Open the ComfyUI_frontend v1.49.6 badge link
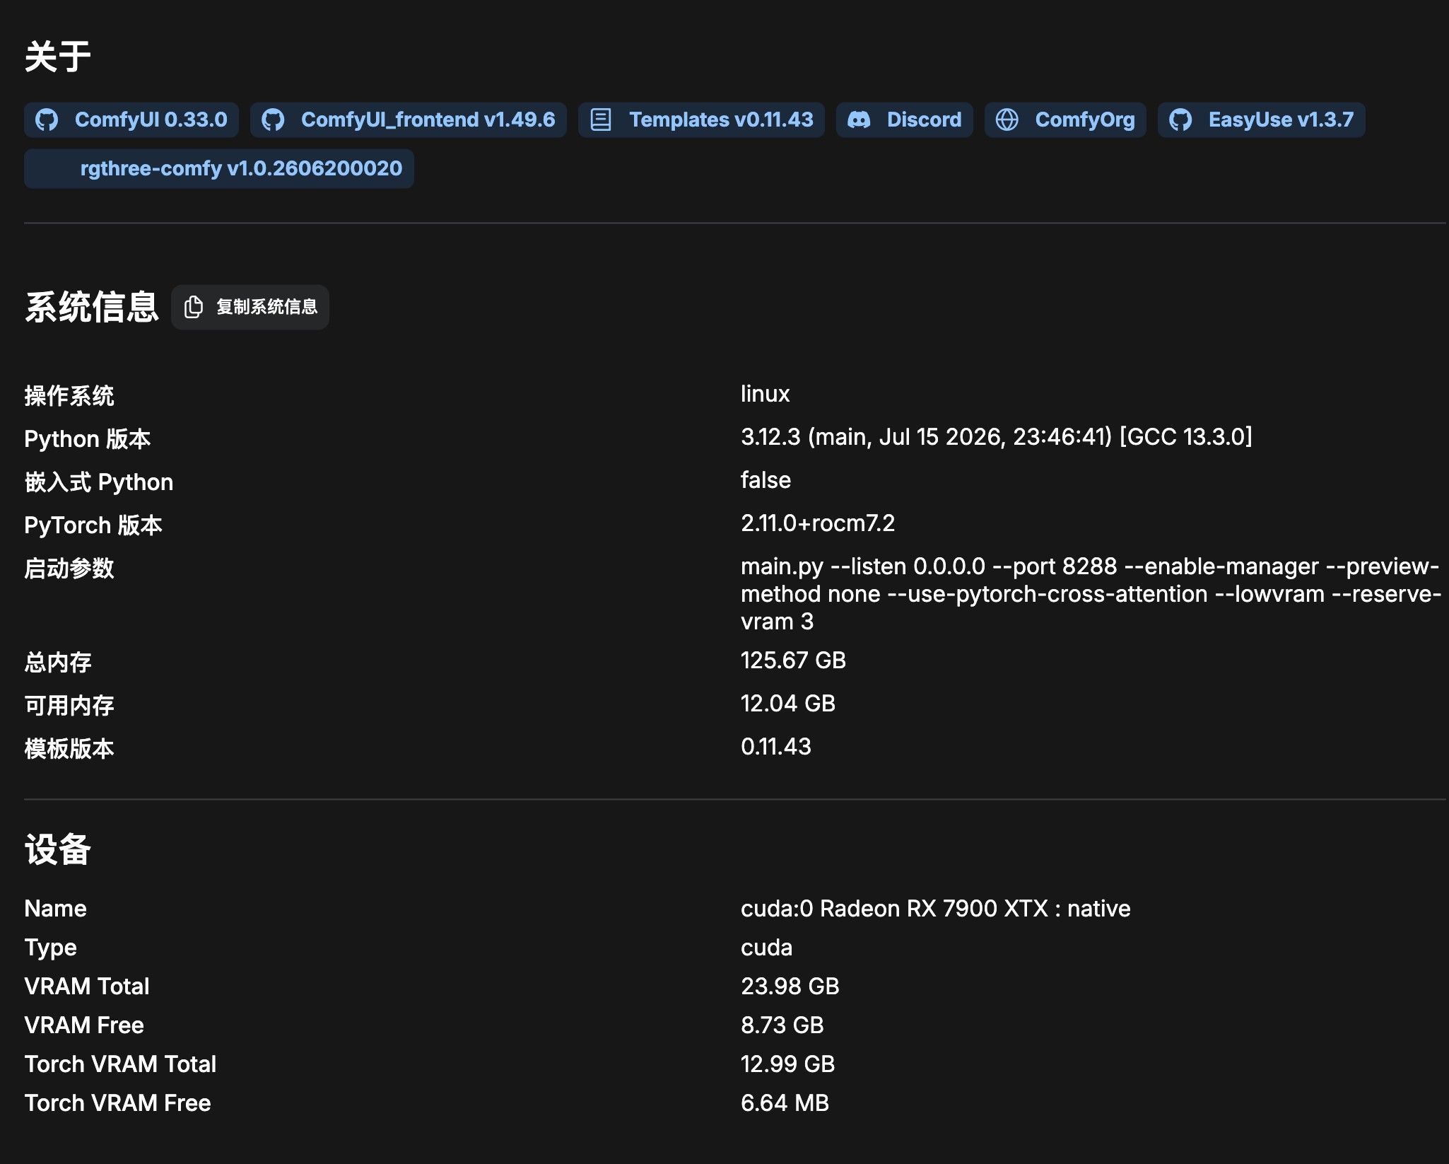1449x1164 pixels. tap(409, 120)
